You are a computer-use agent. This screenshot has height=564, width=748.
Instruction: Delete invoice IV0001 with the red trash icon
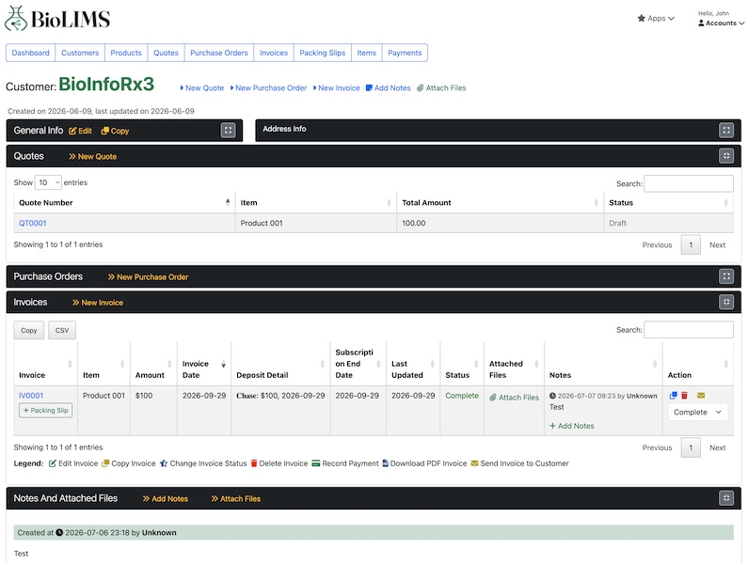click(x=685, y=395)
